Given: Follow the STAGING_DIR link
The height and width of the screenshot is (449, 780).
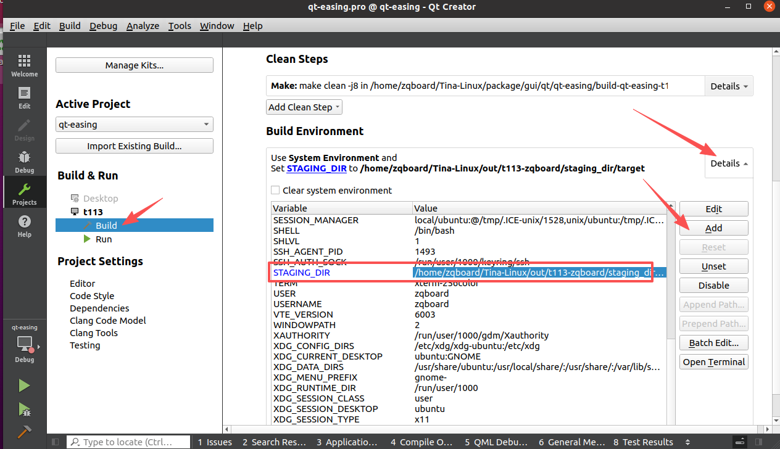Looking at the screenshot, I should pyautogui.click(x=317, y=168).
